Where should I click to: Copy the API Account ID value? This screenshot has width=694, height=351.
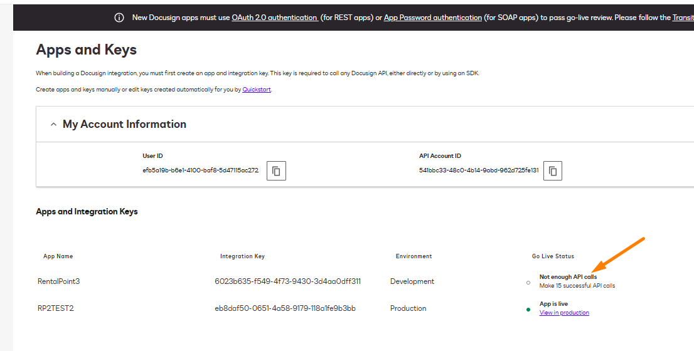pyautogui.click(x=552, y=170)
